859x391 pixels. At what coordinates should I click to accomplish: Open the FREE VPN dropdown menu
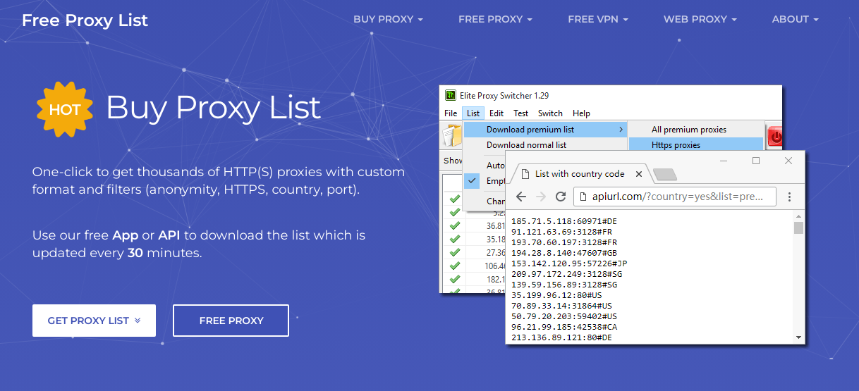[597, 19]
